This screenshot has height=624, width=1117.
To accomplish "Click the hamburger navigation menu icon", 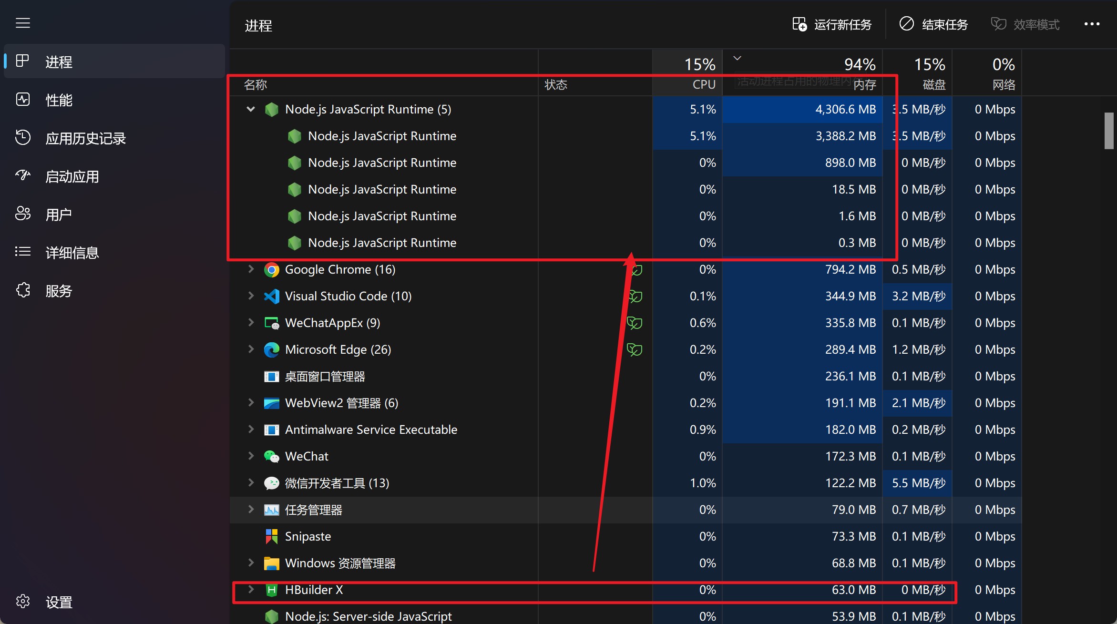I will (23, 23).
